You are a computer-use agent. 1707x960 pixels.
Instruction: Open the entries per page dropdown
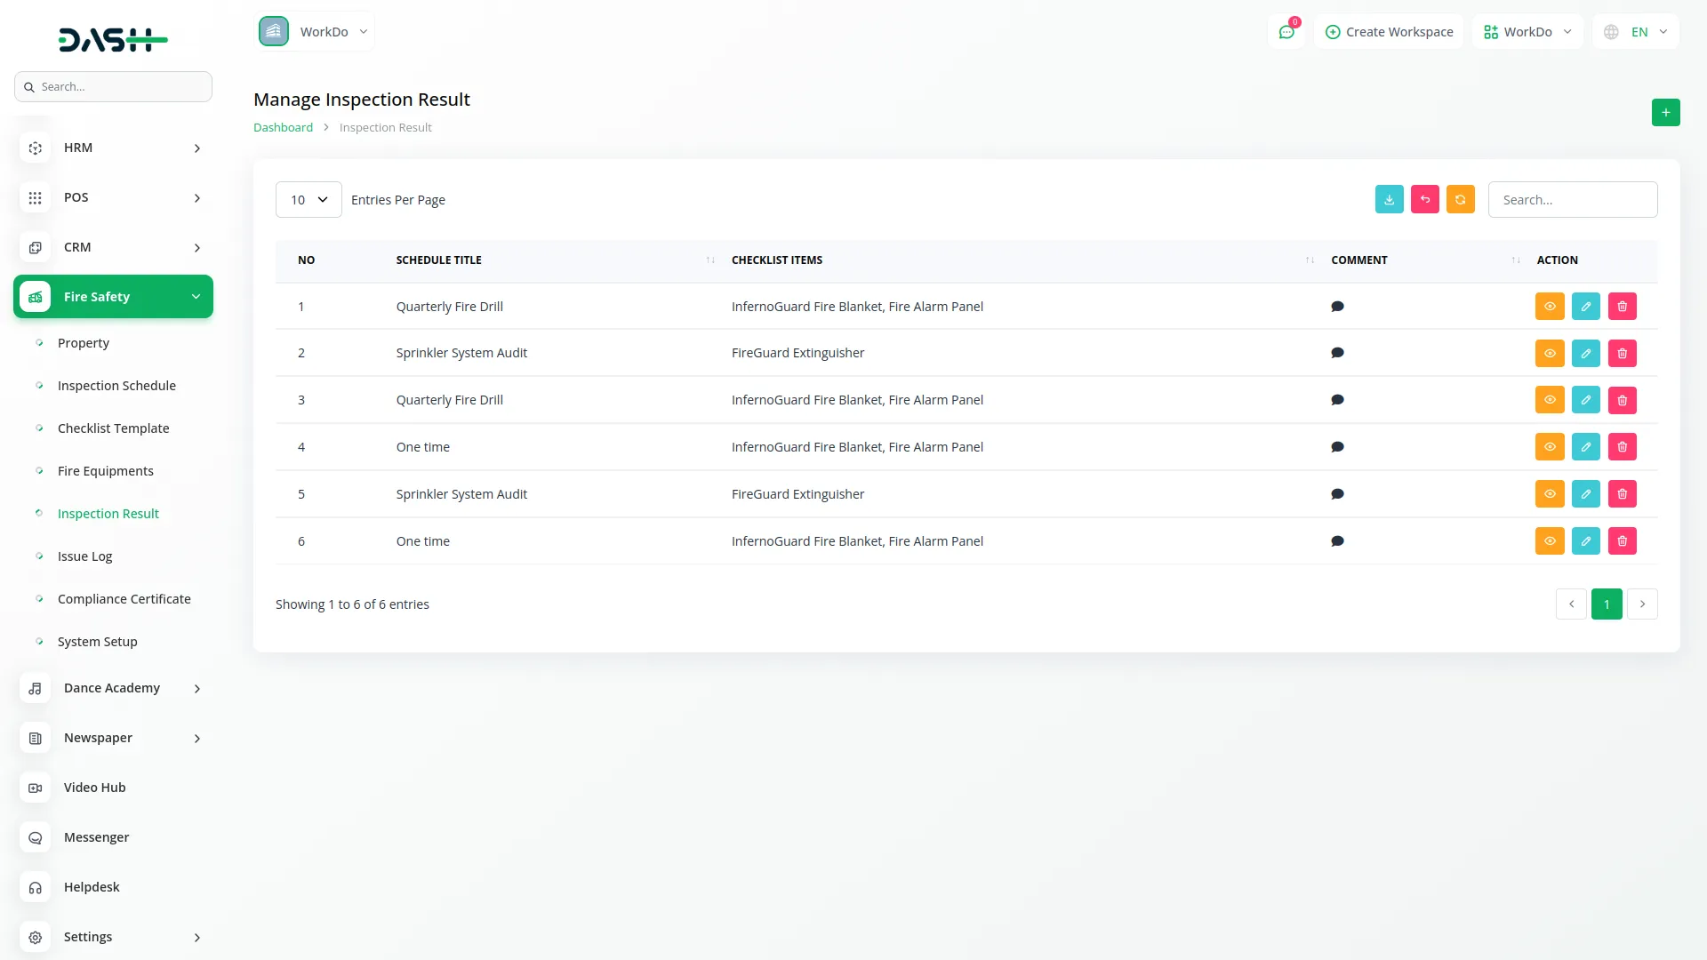(x=309, y=200)
